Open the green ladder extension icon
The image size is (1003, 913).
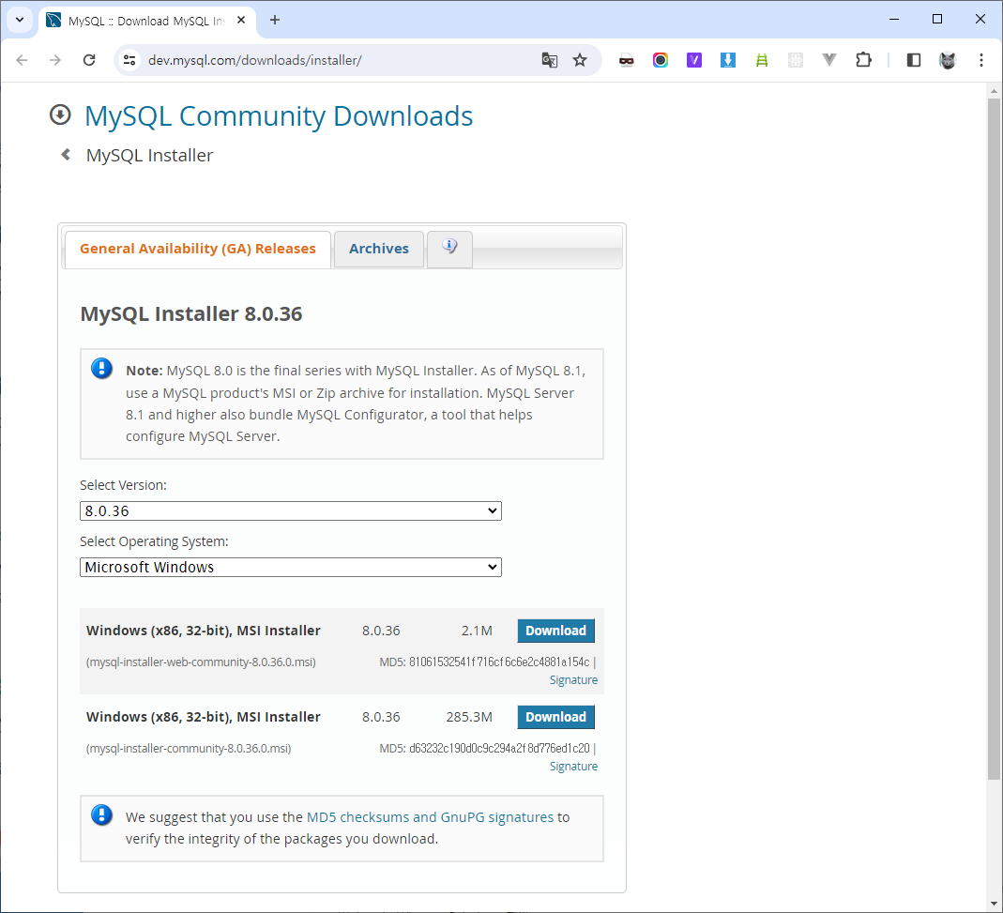coord(762,60)
